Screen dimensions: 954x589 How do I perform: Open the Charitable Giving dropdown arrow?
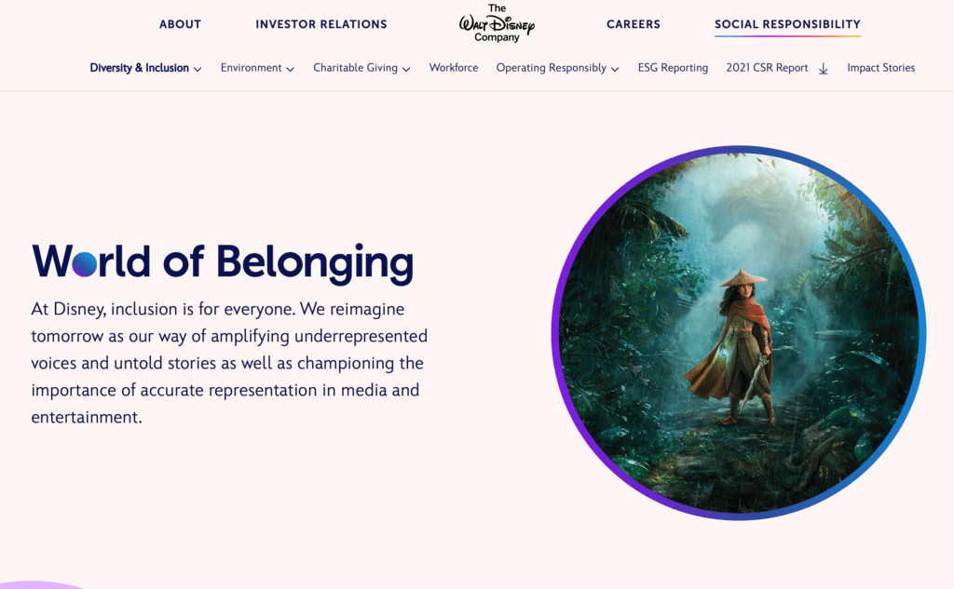coord(406,69)
